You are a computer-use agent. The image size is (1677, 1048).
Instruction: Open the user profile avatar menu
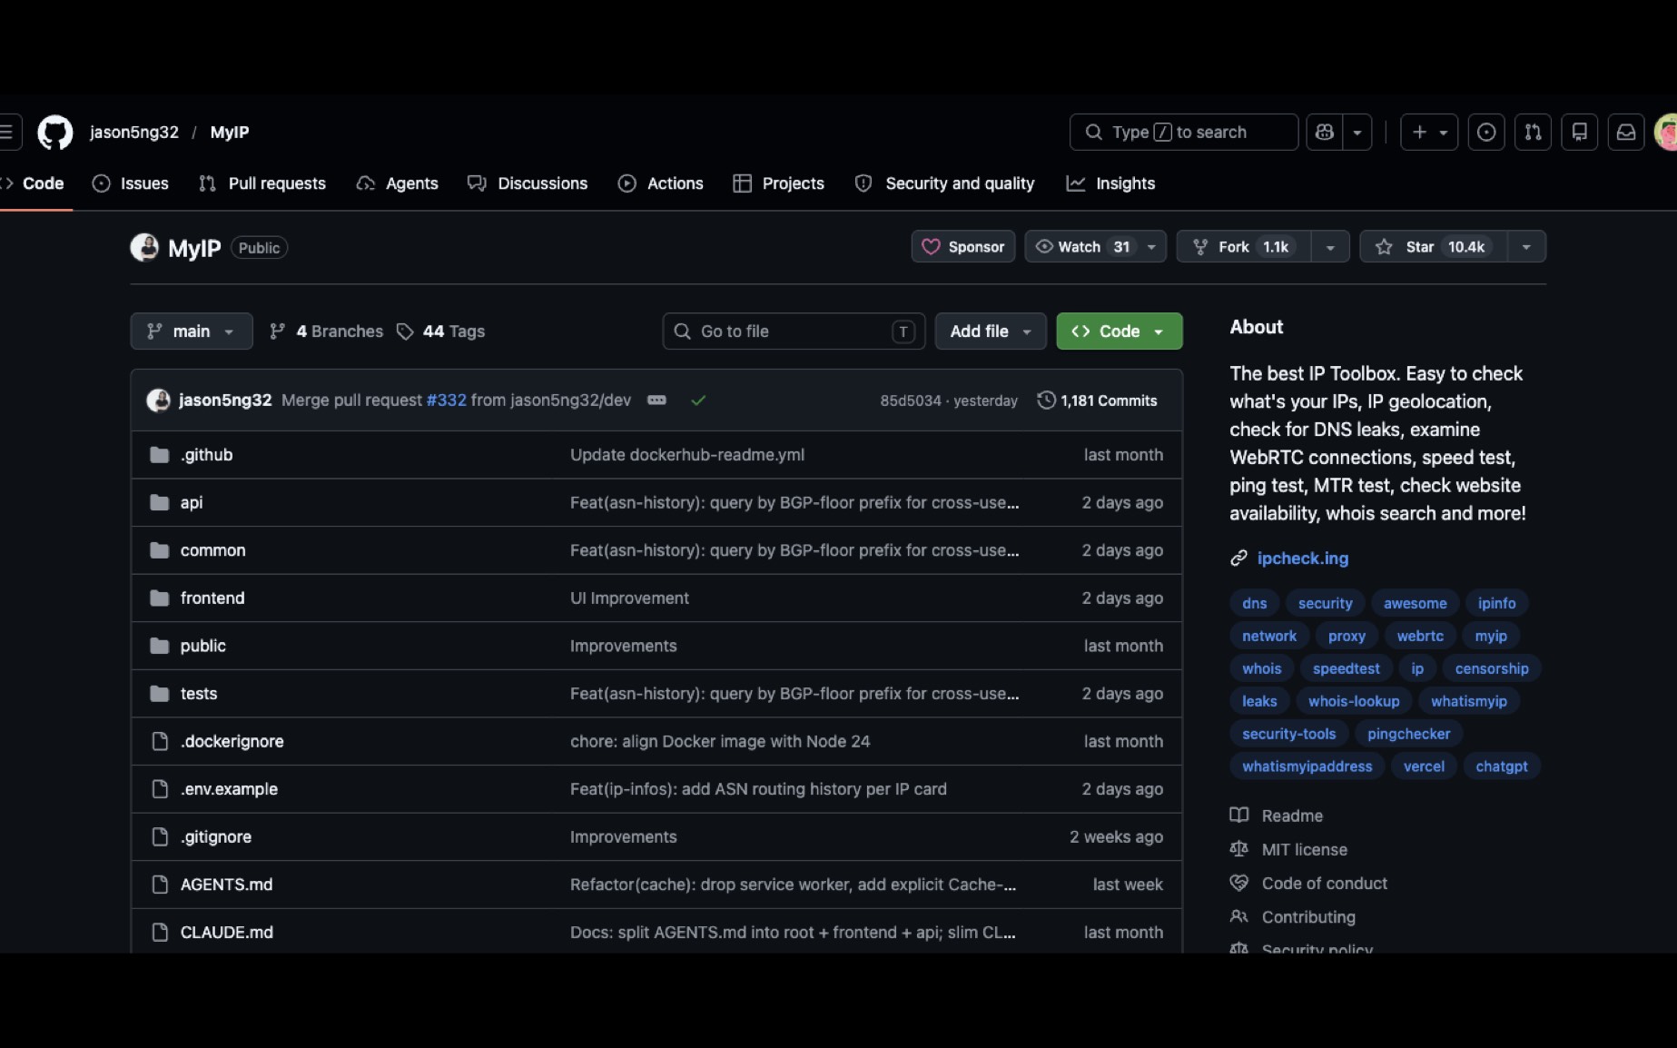click(1666, 133)
